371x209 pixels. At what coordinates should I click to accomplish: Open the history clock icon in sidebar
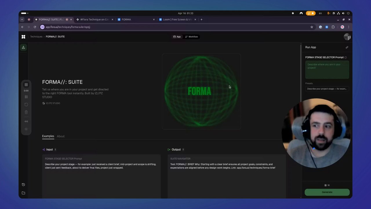tap(23, 185)
